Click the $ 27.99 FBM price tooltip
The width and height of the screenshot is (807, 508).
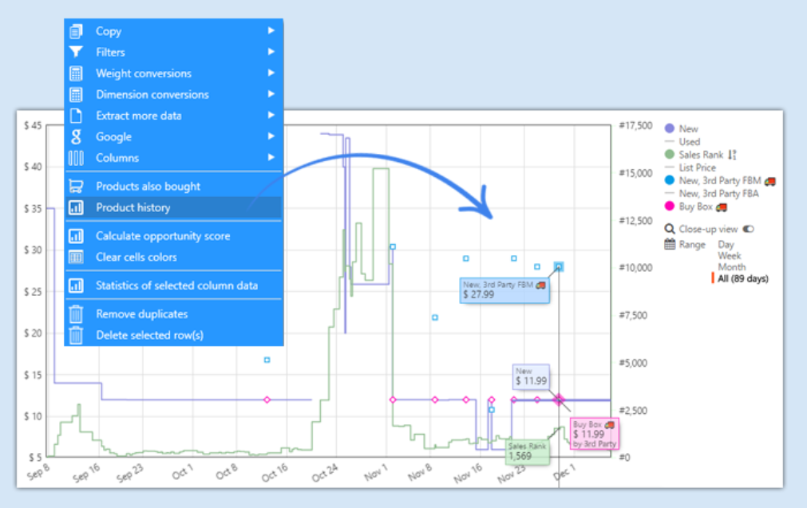click(x=504, y=290)
